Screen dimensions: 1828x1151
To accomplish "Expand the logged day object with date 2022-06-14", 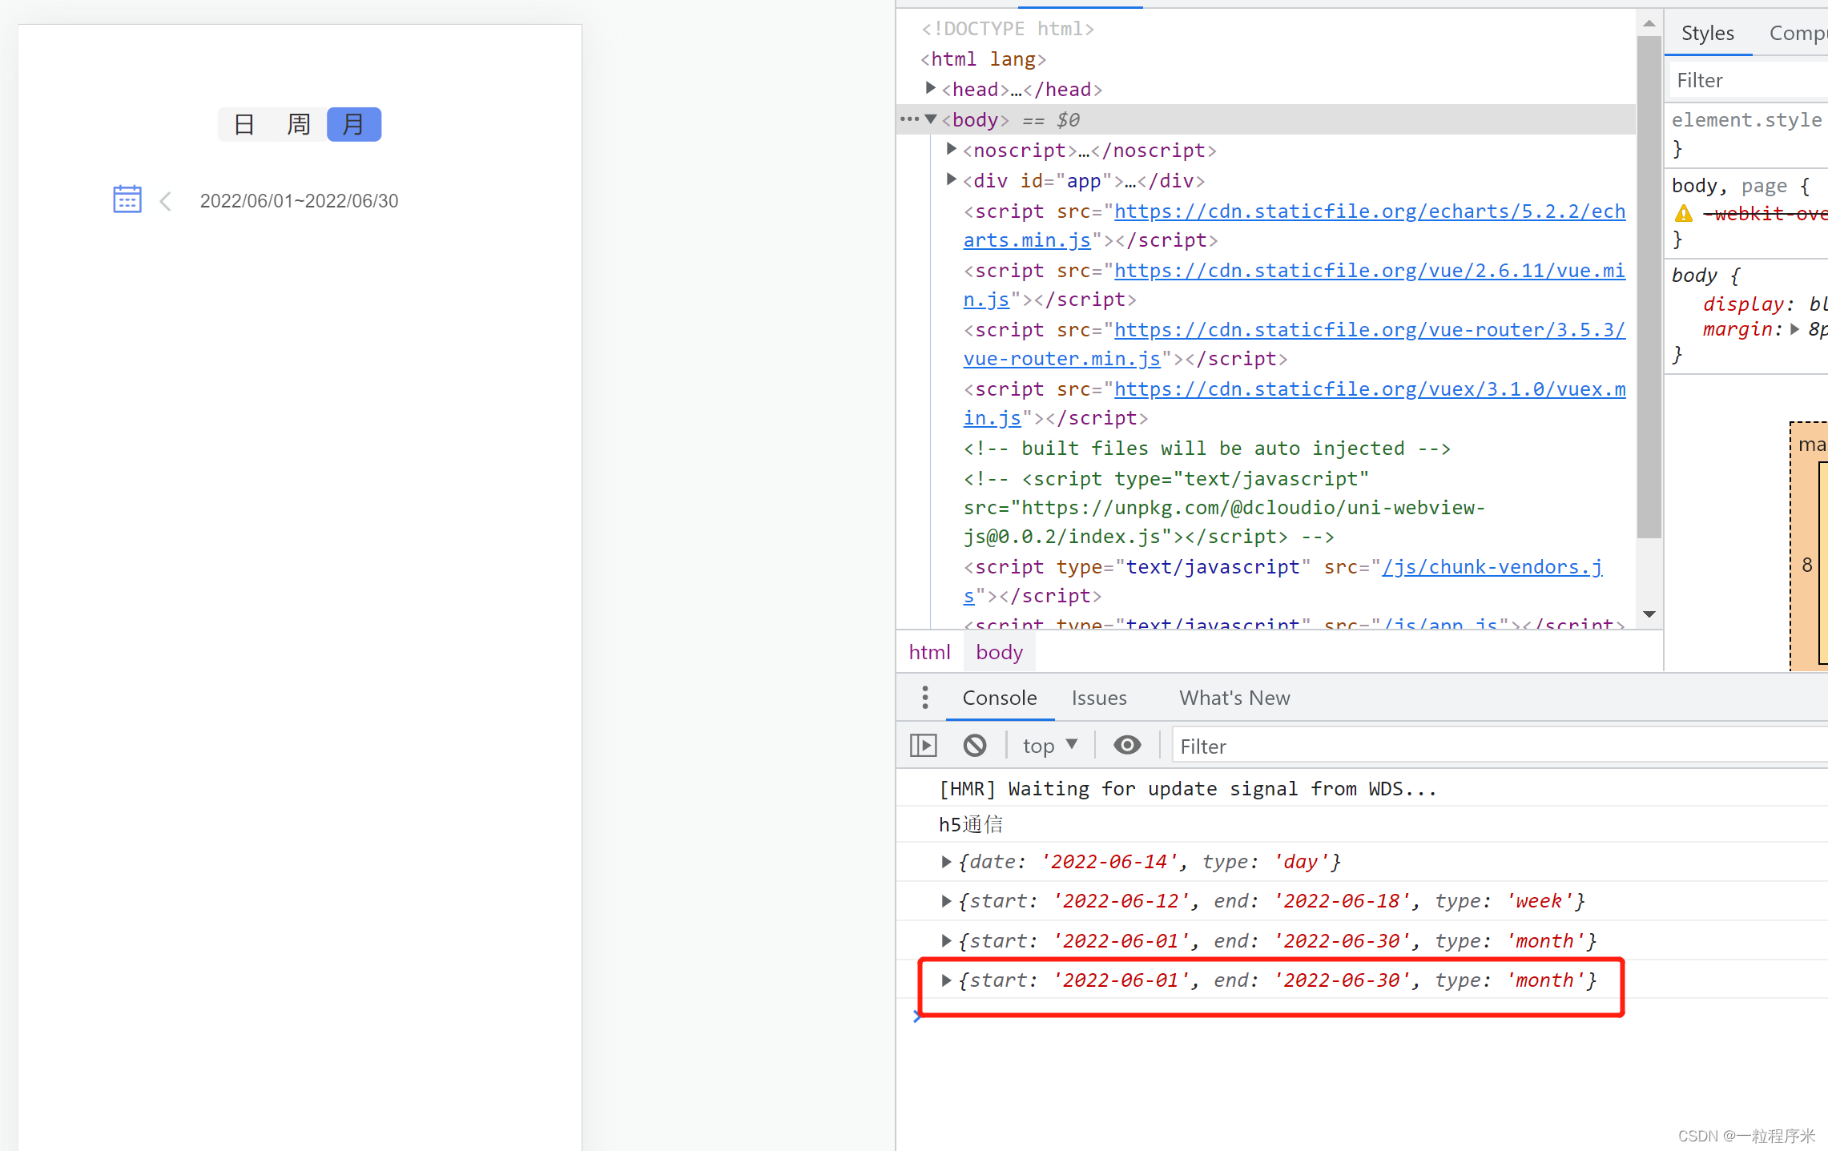I will (x=946, y=862).
